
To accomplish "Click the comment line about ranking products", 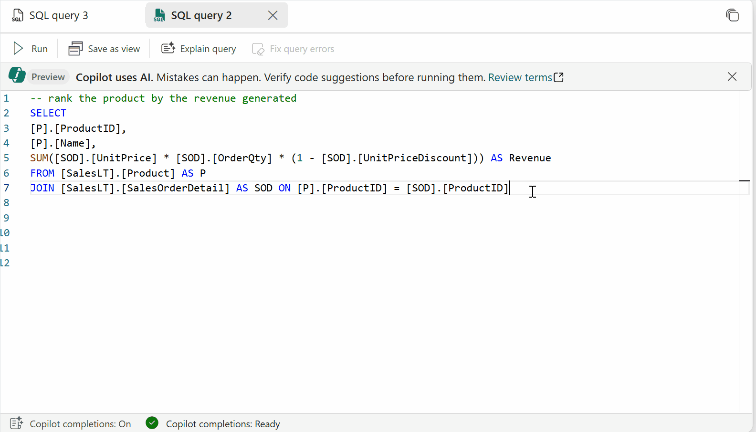I will tap(163, 98).
